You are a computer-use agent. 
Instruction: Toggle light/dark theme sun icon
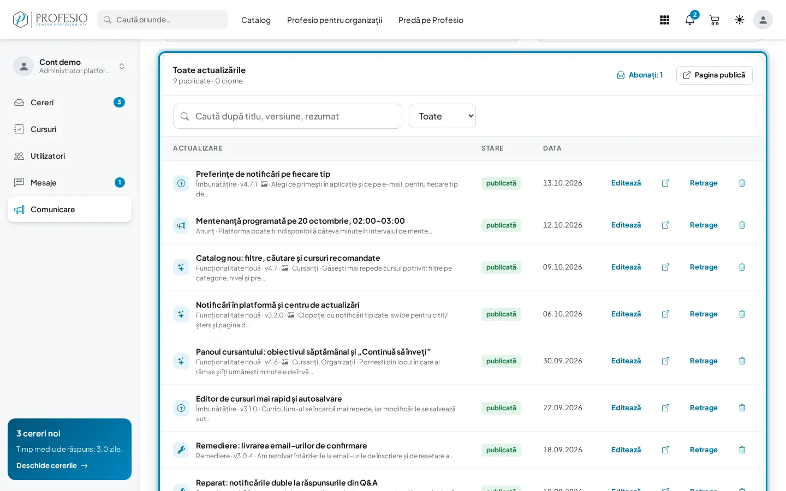(740, 20)
